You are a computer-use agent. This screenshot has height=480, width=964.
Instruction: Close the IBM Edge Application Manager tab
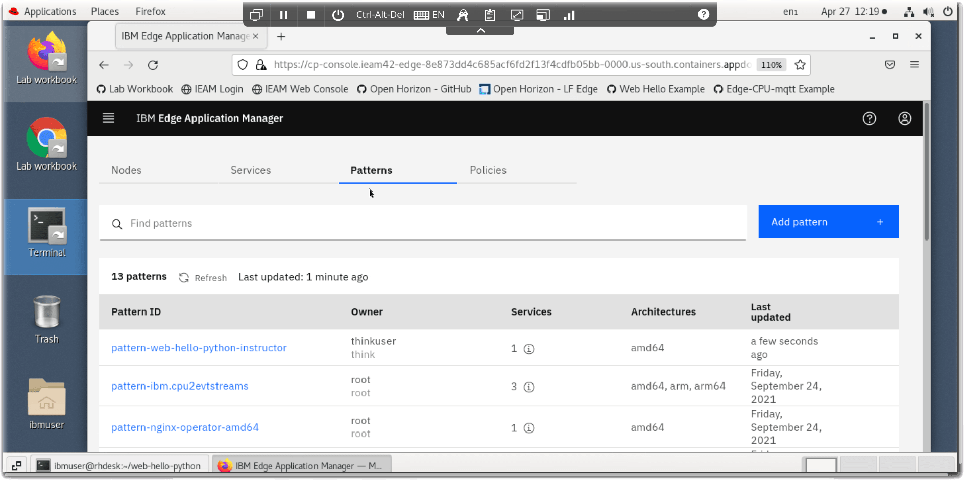[255, 36]
